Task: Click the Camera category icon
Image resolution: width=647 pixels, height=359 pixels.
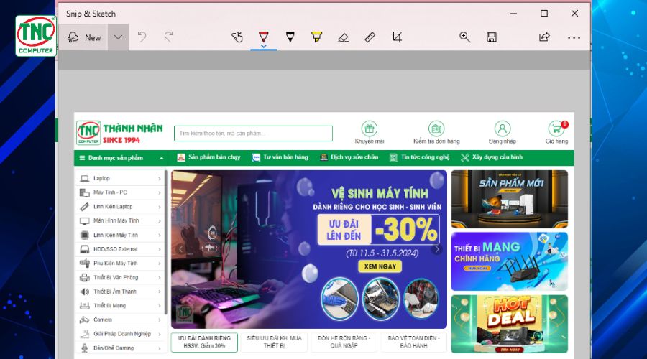Action: [x=85, y=320]
